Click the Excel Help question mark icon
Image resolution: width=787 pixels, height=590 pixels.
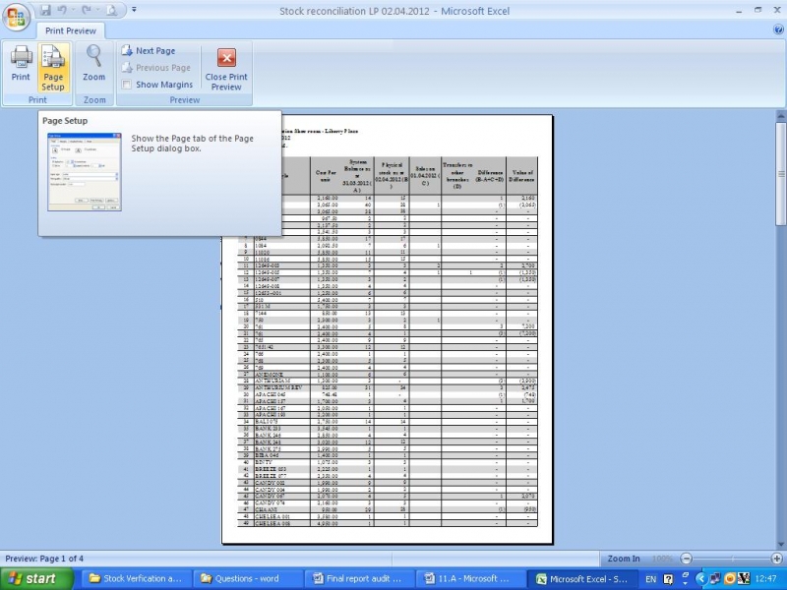click(x=778, y=30)
